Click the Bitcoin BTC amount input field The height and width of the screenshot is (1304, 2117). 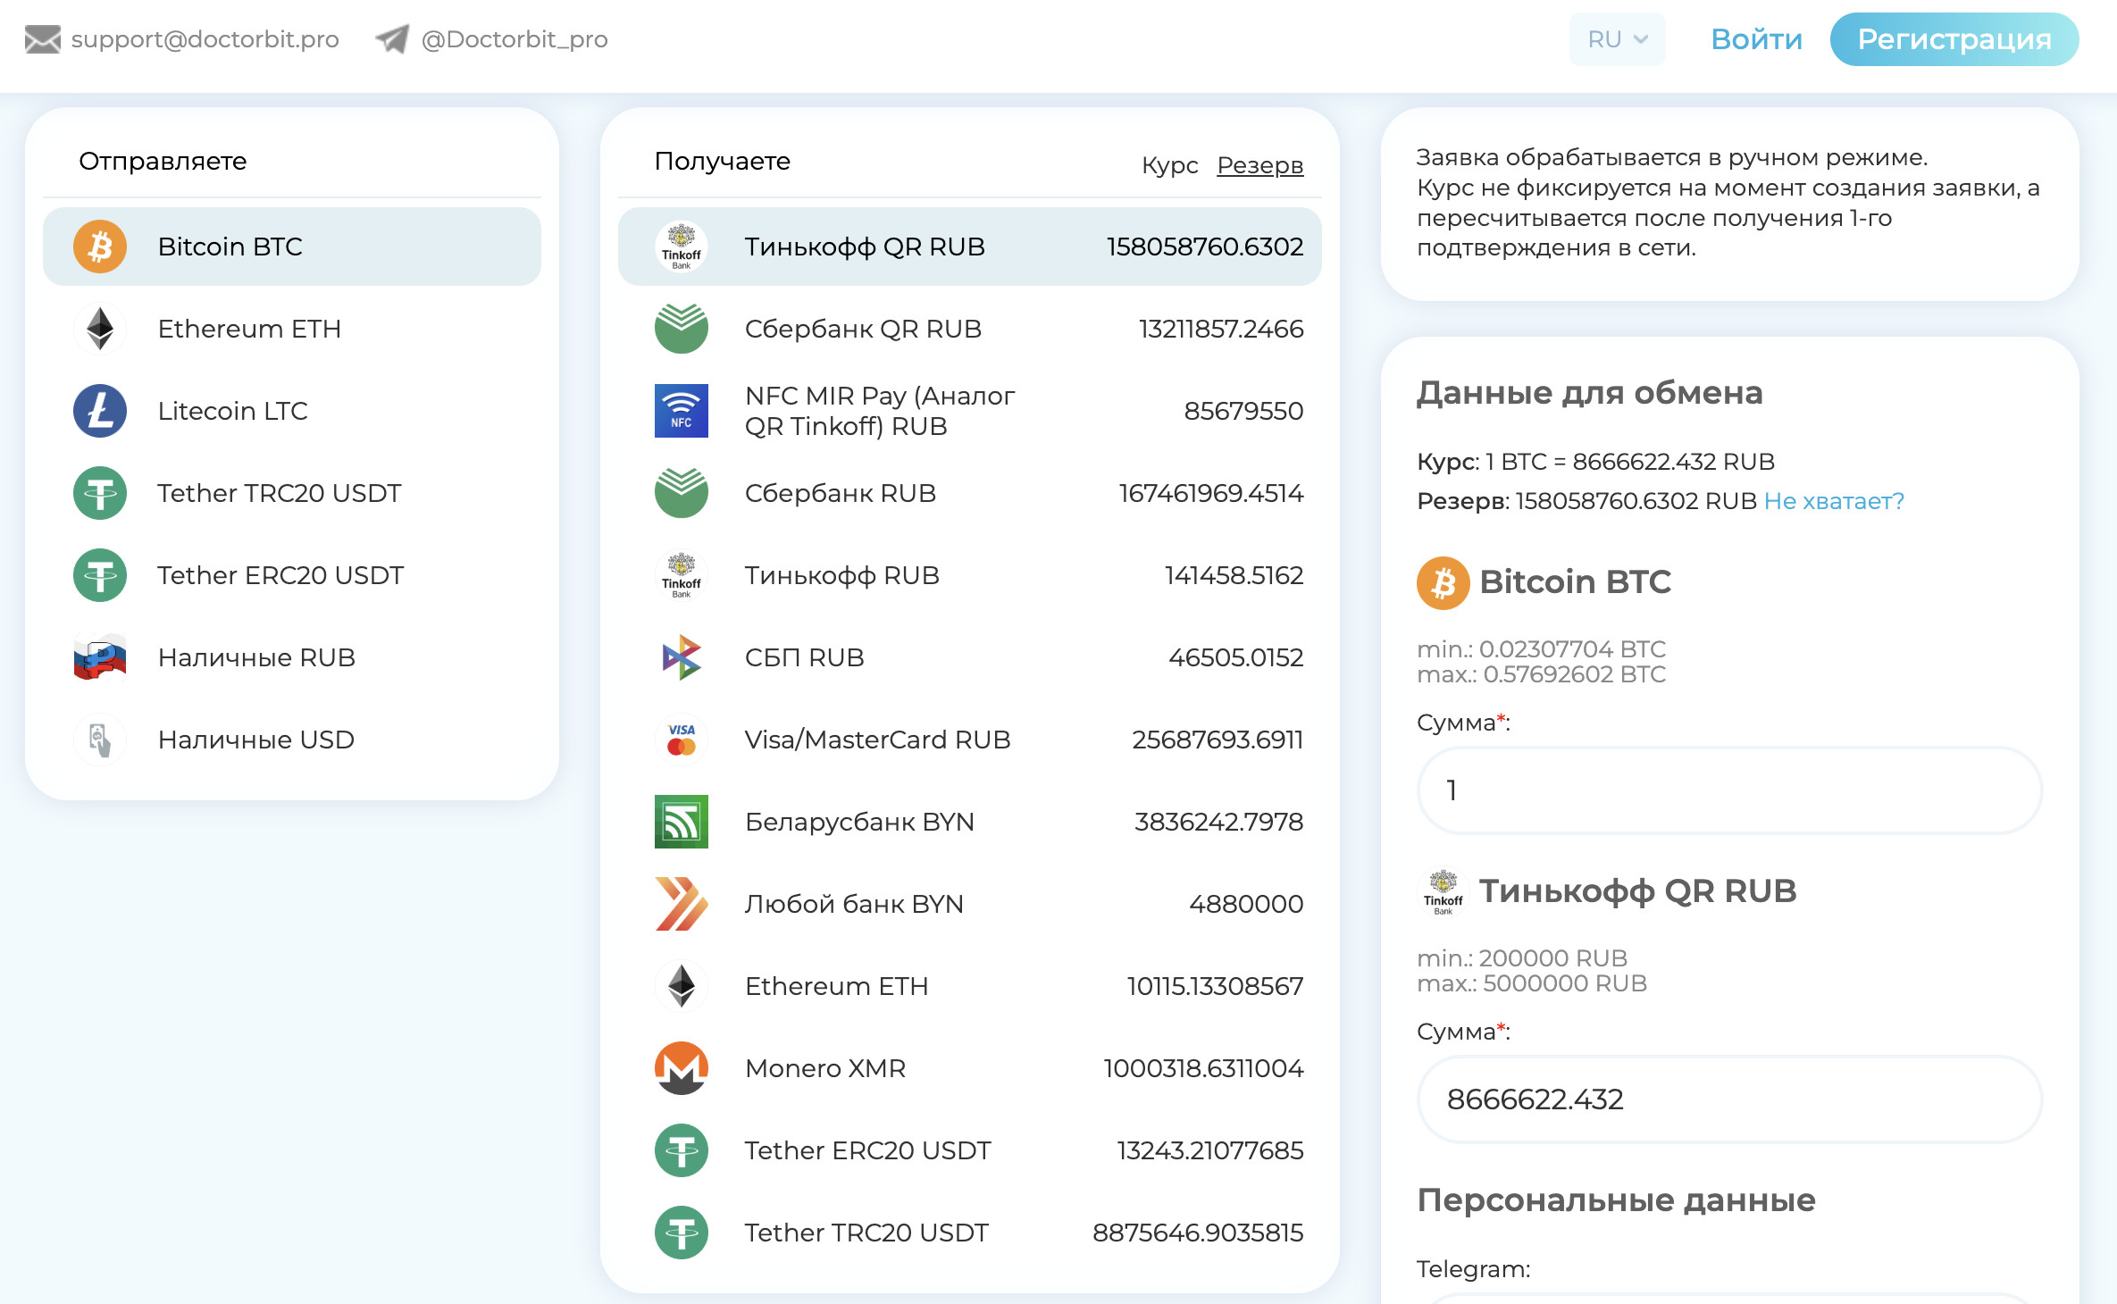click(1729, 790)
